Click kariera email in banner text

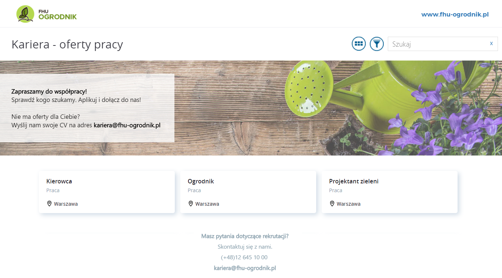[x=127, y=125]
